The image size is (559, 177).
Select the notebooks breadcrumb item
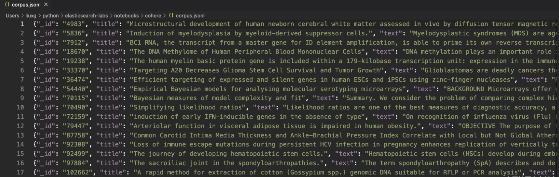(126, 16)
